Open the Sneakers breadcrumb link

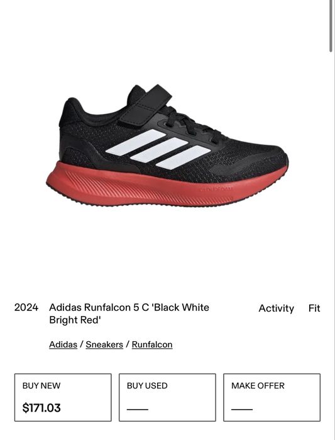[x=104, y=344]
